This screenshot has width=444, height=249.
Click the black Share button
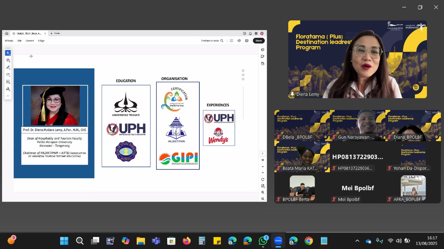pos(259,41)
